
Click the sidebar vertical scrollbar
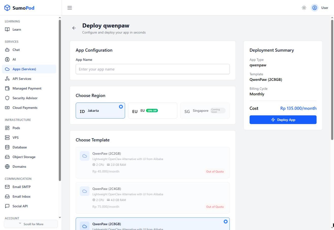point(60,100)
